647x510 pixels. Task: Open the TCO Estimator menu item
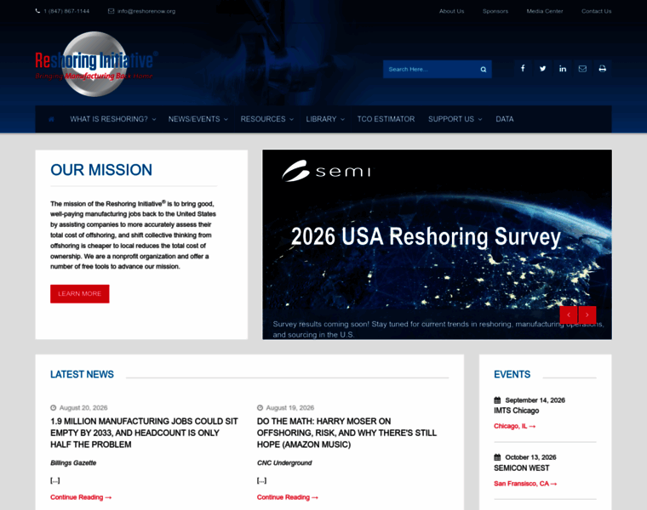coord(386,119)
